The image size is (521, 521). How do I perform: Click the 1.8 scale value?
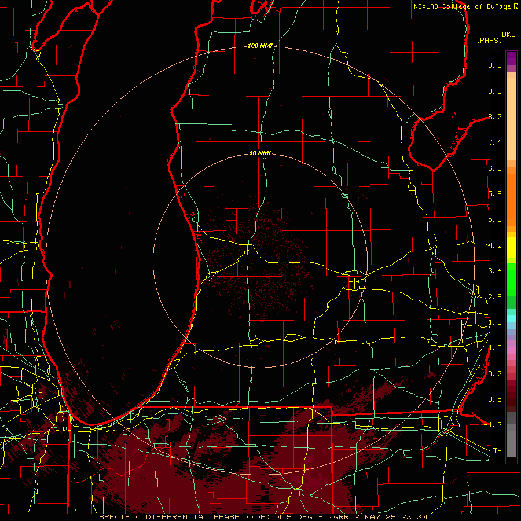tap(495, 322)
